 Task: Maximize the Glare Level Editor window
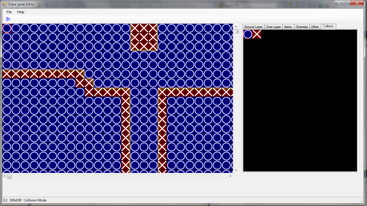[x=346, y=3]
